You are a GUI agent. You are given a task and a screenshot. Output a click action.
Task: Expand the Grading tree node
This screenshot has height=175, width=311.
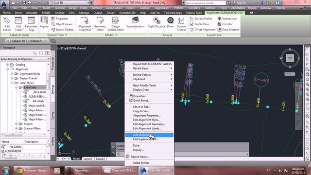[x=8, y=65]
